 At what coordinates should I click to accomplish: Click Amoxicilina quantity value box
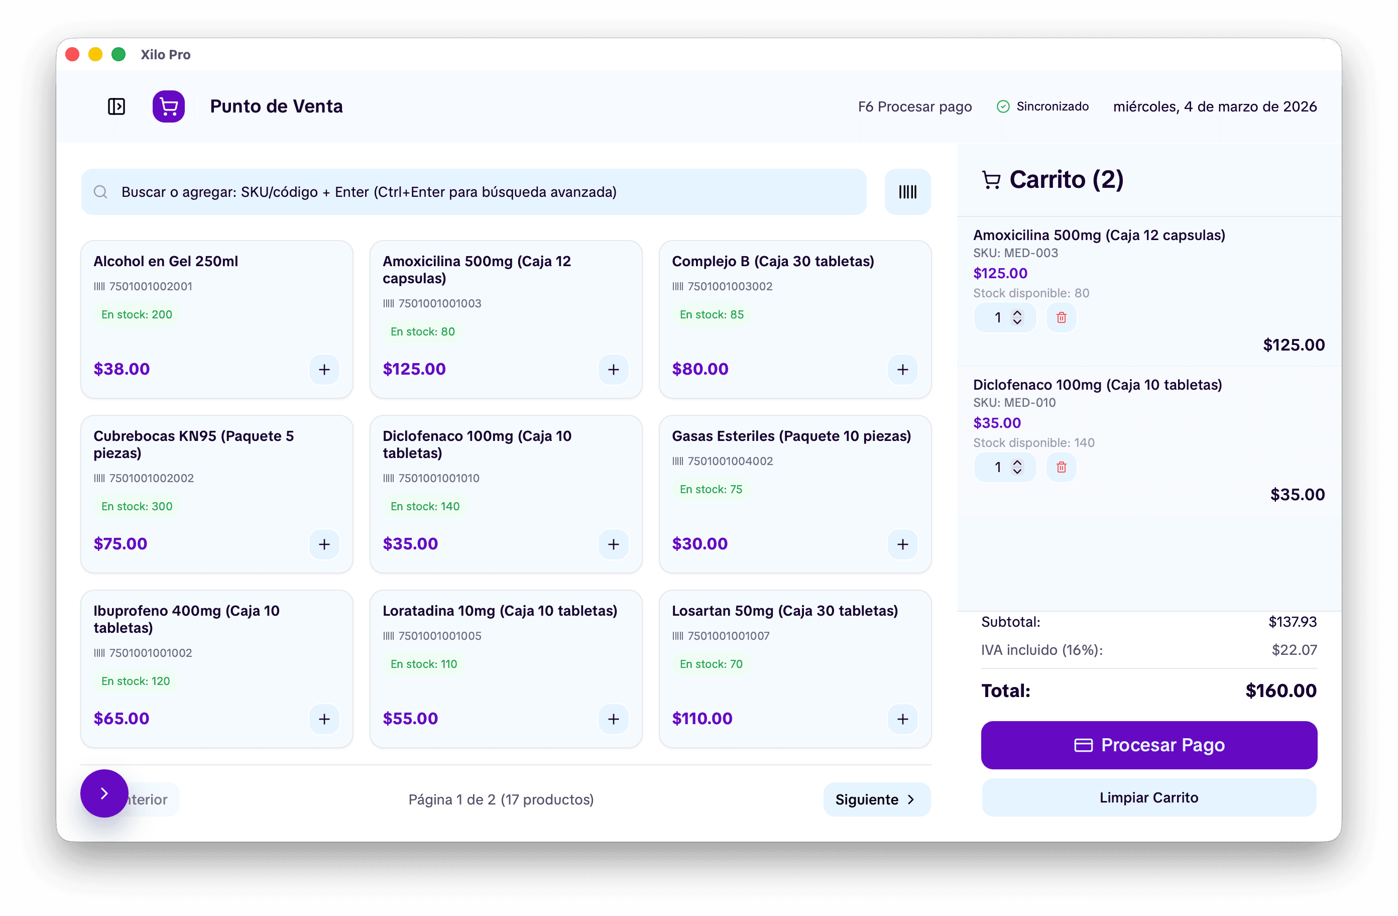[999, 317]
